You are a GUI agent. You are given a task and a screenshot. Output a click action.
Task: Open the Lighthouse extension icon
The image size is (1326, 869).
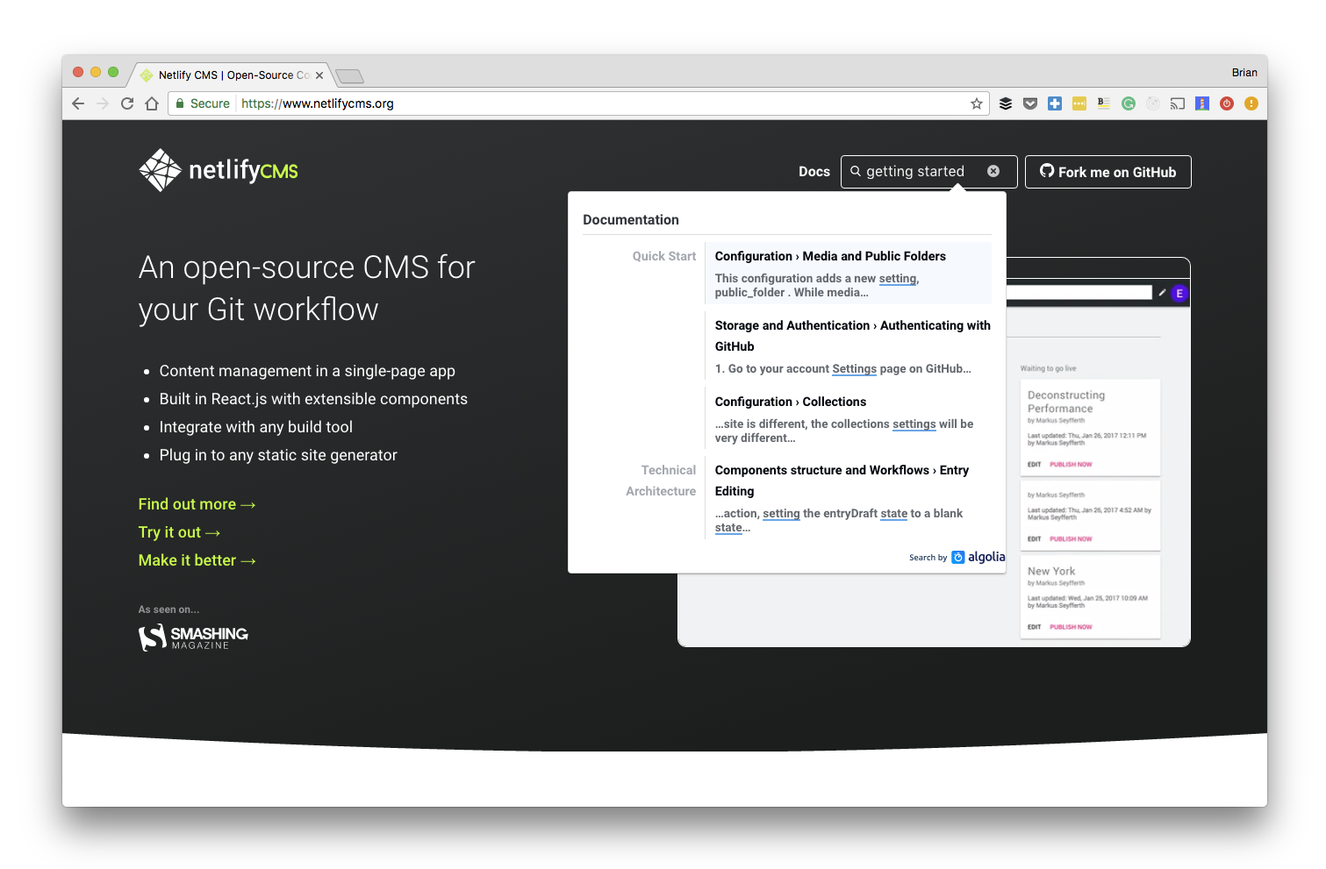tap(1202, 103)
